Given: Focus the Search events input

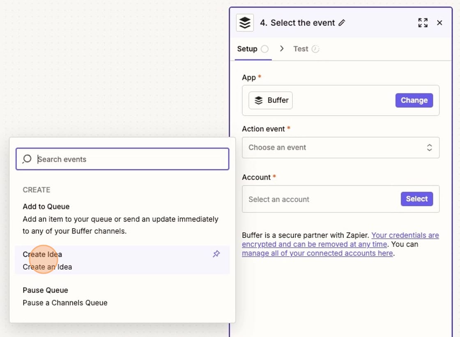Looking at the screenshot, I should coord(122,159).
